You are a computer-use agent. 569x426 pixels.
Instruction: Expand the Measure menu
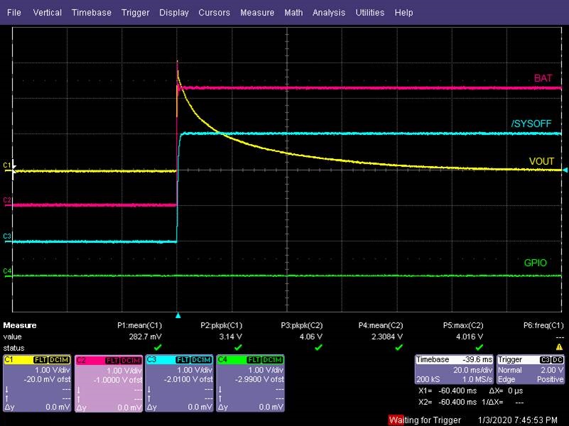click(x=256, y=13)
